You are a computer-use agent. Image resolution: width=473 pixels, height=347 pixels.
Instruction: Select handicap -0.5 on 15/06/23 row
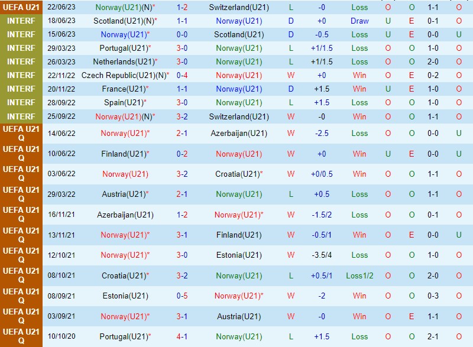pos(322,34)
